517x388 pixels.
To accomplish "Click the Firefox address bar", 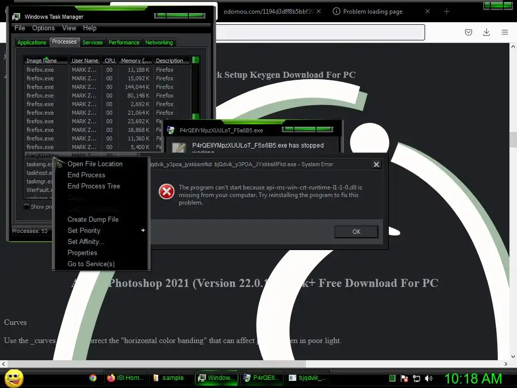I will tap(320, 32).
